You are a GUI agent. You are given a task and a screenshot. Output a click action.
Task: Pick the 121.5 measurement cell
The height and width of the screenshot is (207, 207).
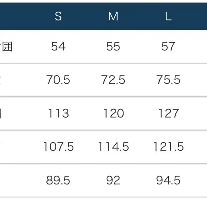168,146
